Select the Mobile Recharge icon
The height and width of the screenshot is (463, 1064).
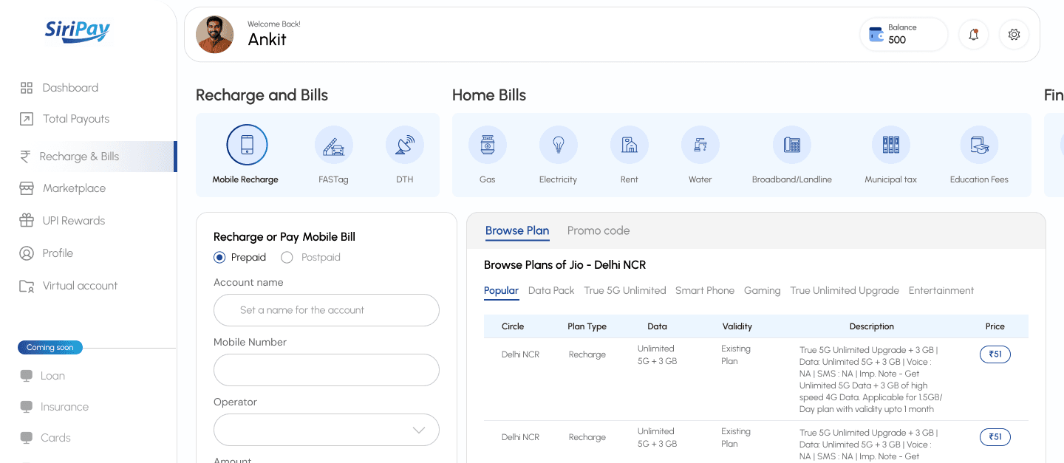tap(246, 145)
